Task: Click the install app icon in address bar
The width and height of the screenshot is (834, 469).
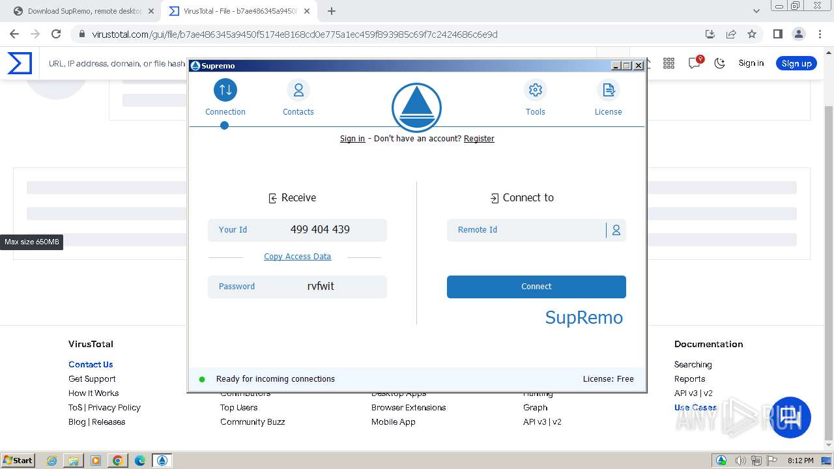Action: 710,34
